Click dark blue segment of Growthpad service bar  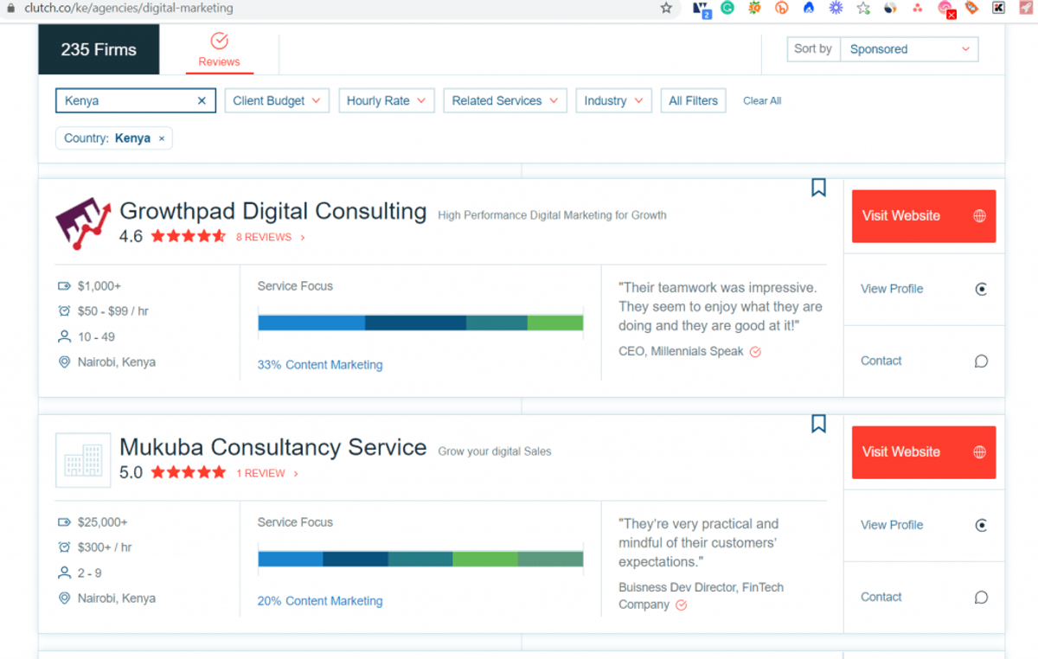pyautogui.click(x=415, y=323)
